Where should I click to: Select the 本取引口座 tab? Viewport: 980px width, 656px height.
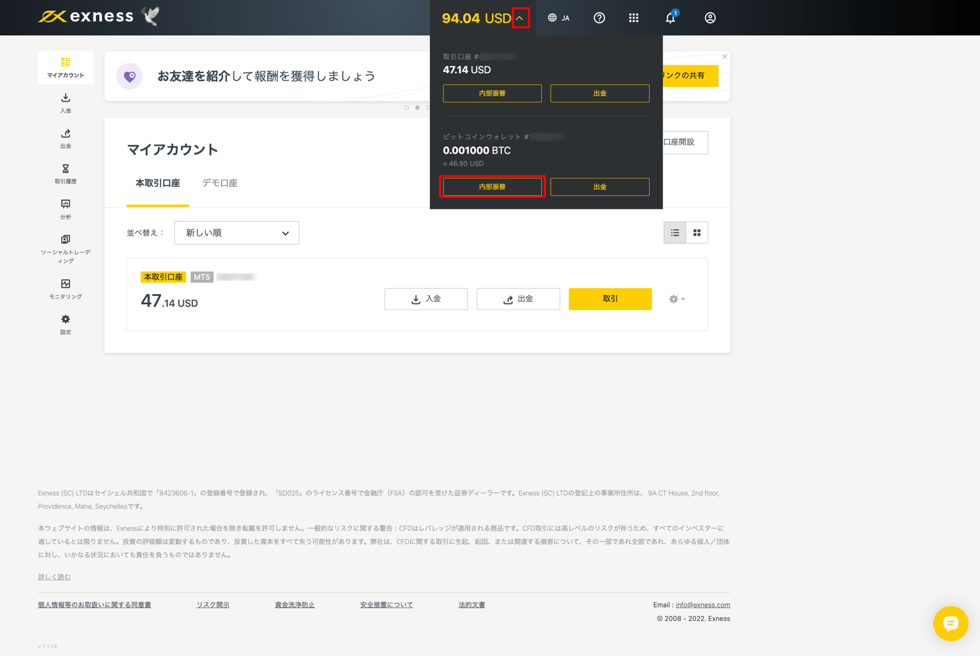tap(157, 183)
